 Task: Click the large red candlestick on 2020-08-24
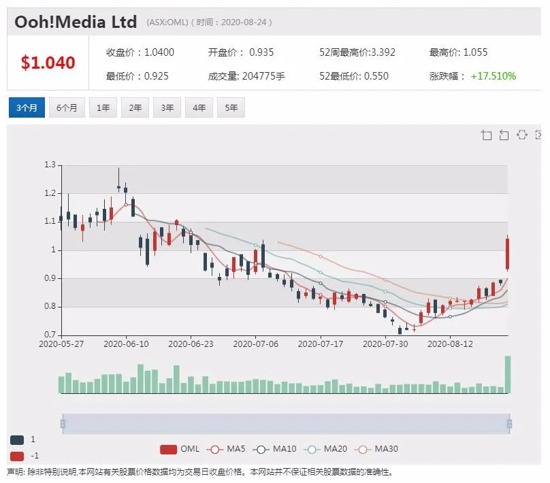click(x=507, y=254)
